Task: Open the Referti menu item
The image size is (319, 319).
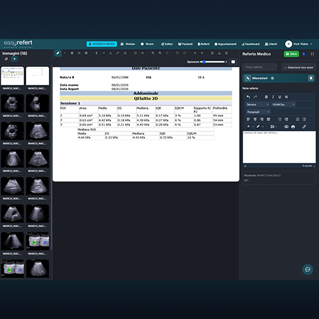Action: pyautogui.click(x=204, y=44)
